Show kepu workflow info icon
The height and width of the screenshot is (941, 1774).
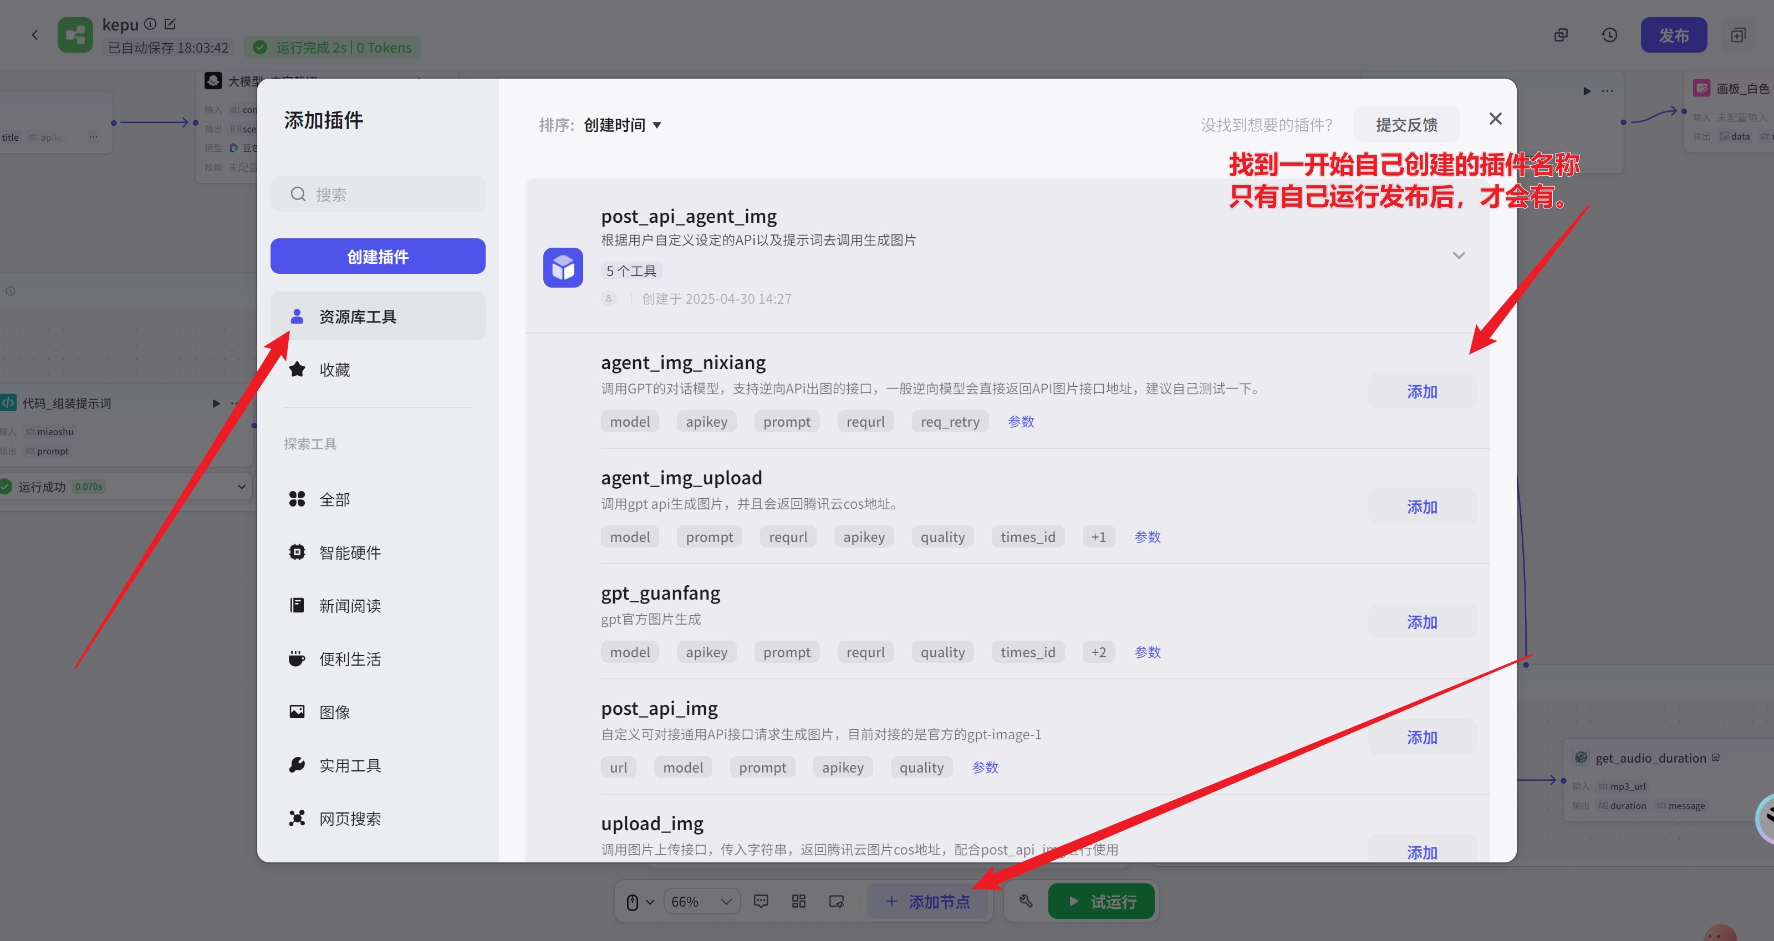coord(150,24)
